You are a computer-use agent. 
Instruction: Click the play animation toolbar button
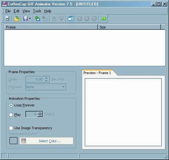point(79,19)
